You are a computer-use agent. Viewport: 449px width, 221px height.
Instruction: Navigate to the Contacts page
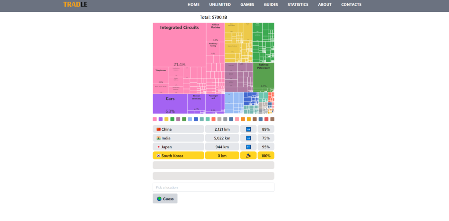pos(351,5)
